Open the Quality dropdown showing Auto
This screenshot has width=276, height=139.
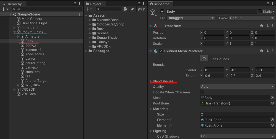coord(237,86)
